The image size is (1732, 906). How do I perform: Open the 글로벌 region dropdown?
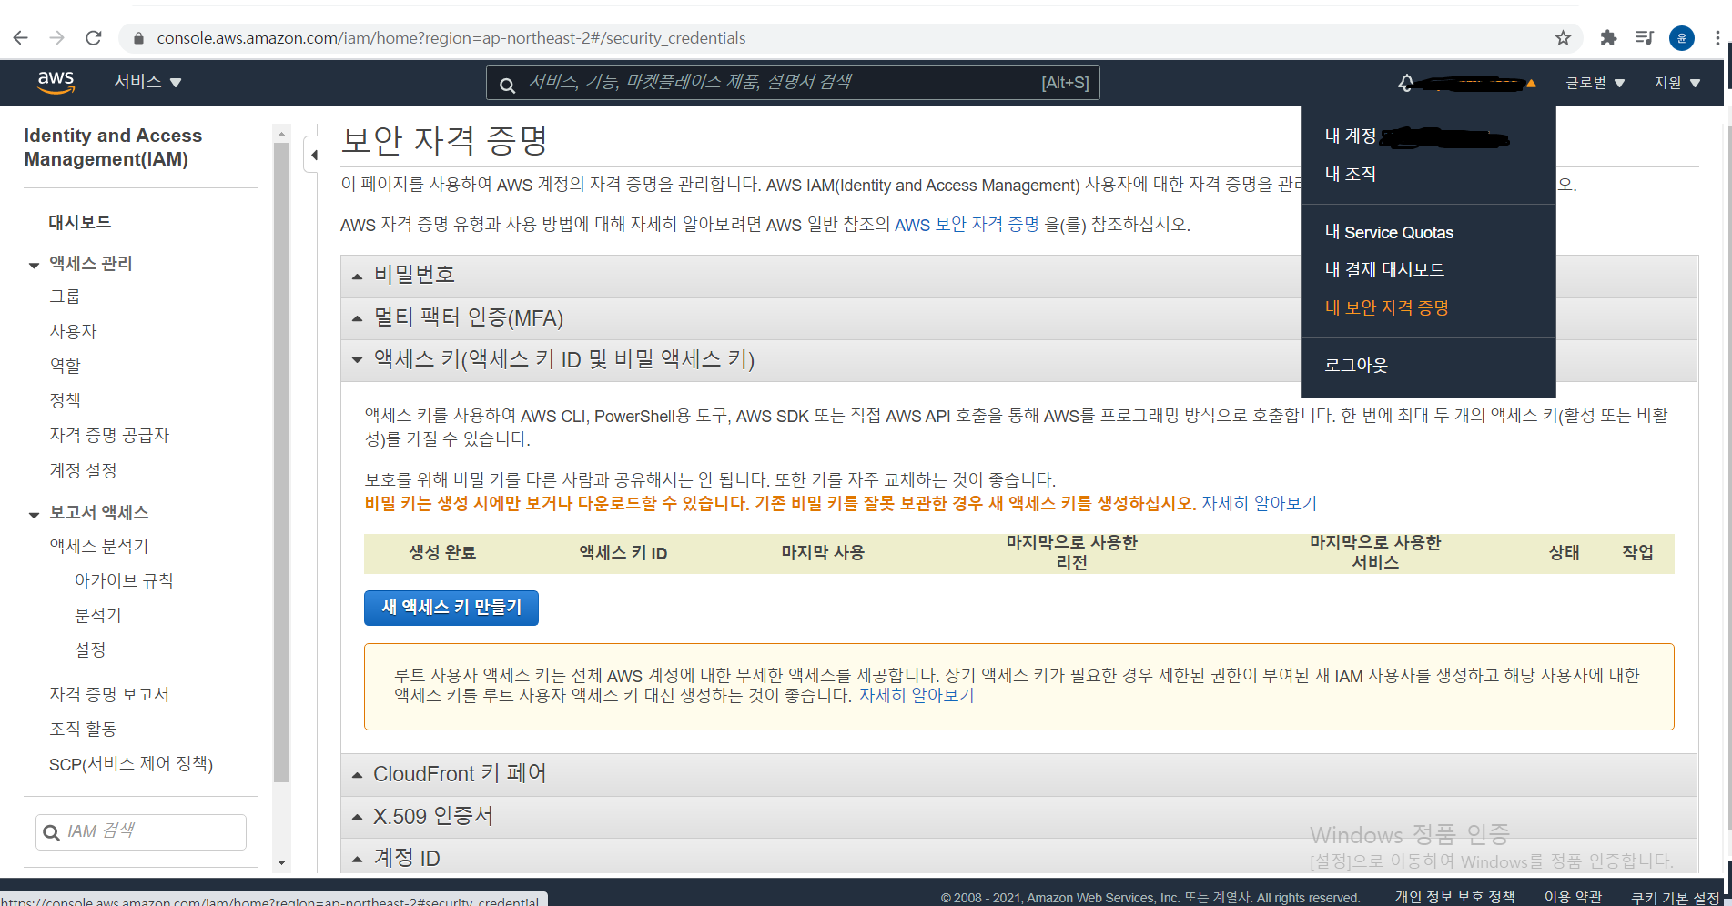point(1595,83)
